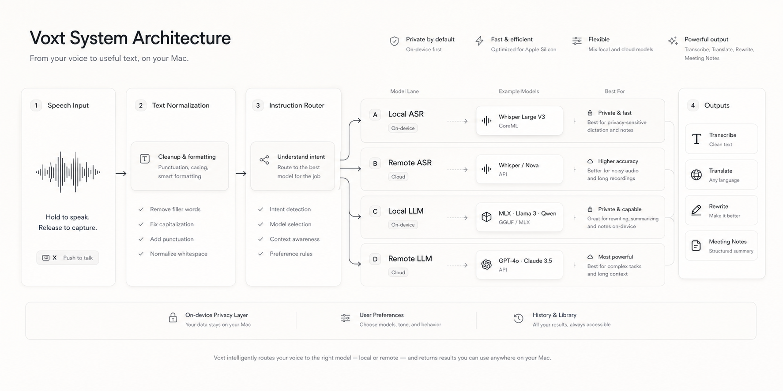Click the On-device Privacy Layer lock icon
The image size is (783, 391).
173,318
